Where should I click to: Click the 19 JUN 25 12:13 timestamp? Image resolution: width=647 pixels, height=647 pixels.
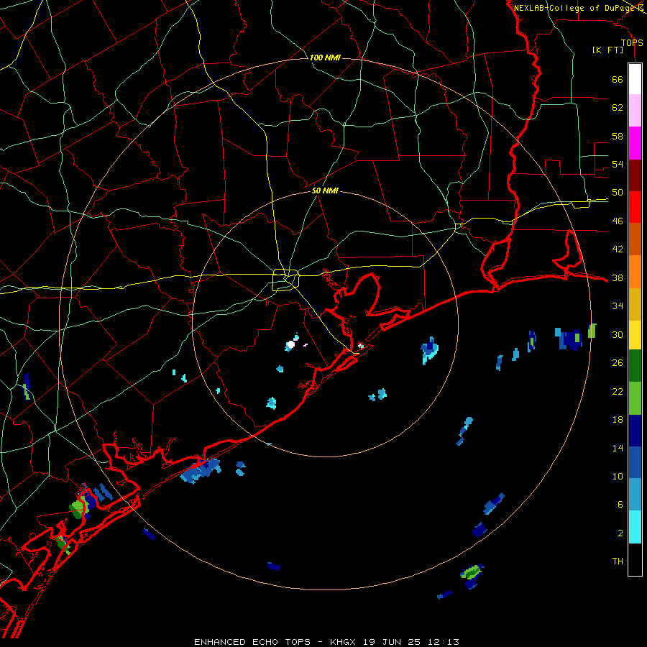411,642
